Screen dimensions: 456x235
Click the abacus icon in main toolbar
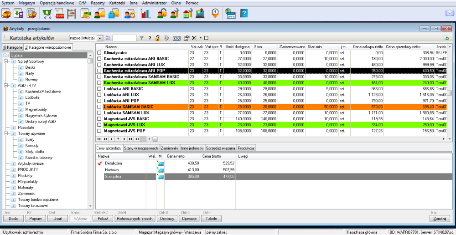tap(72, 14)
